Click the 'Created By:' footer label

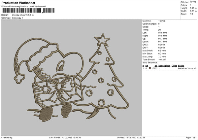[x=7, y=138]
